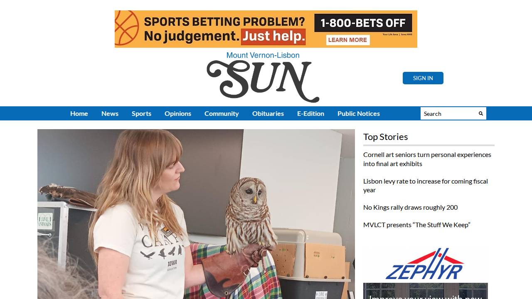Go to the Home menu item
Screen dimensions: 532x299
tap(79, 113)
